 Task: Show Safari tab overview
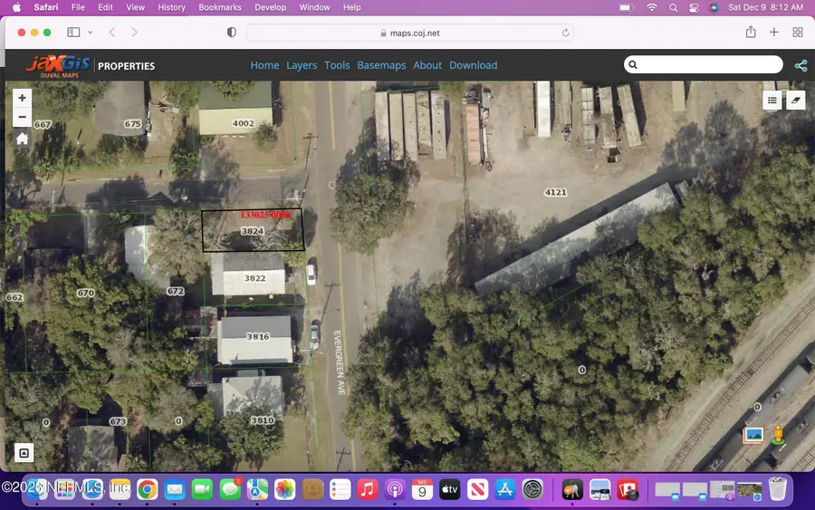798,33
